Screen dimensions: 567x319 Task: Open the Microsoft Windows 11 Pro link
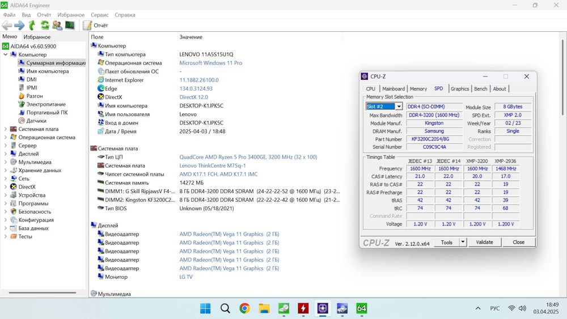210,63
